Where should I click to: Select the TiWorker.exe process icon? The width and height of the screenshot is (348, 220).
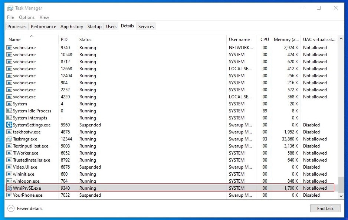[x=9, y=153]
